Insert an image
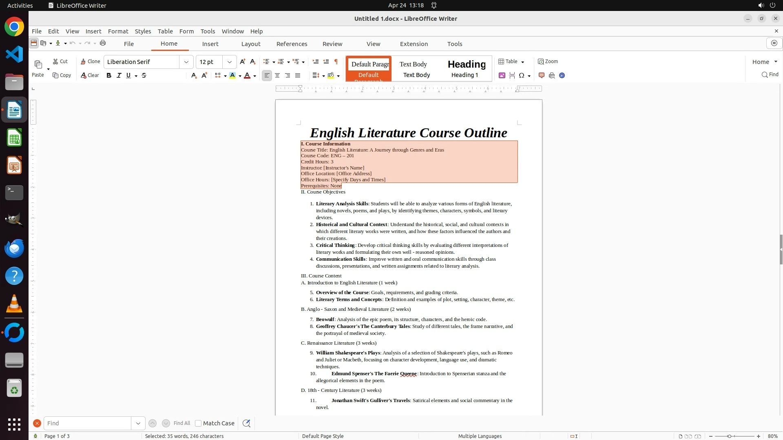Viewport: 783px width, 440px height. (x=502, y=75)
